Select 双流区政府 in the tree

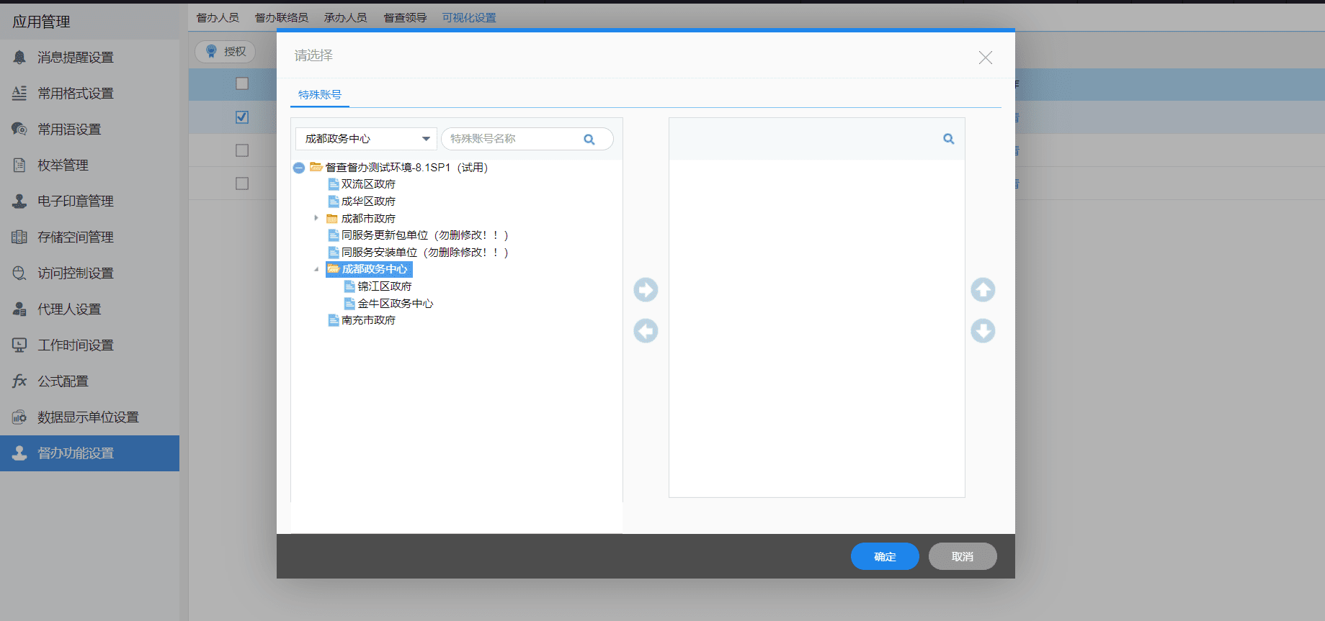click(368, 184)
